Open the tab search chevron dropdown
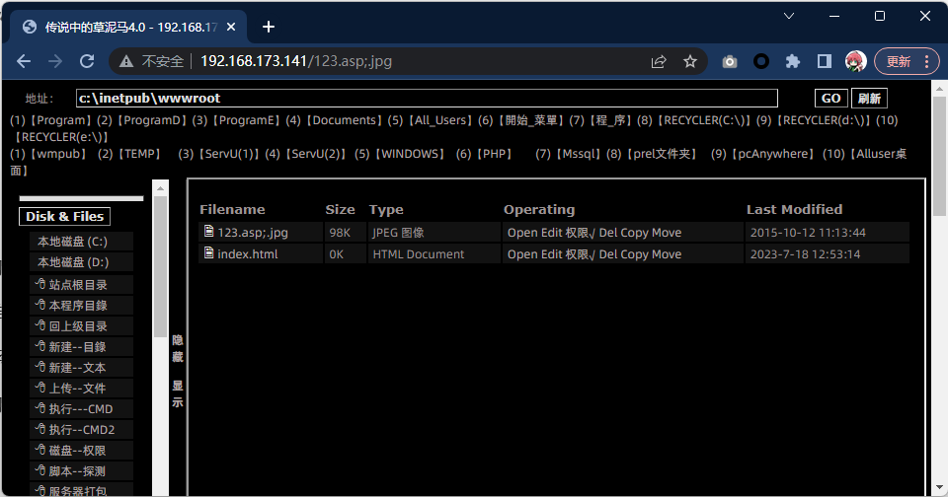 coord(789,16)
